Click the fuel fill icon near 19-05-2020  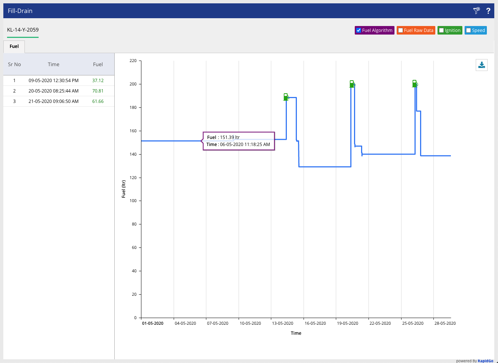pos(351,84)
